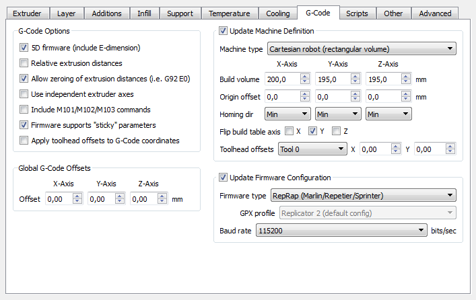This screenshot has height=300, width=476.
Task: Enable Relative extrusion distances
Action: tap(24, 63)
